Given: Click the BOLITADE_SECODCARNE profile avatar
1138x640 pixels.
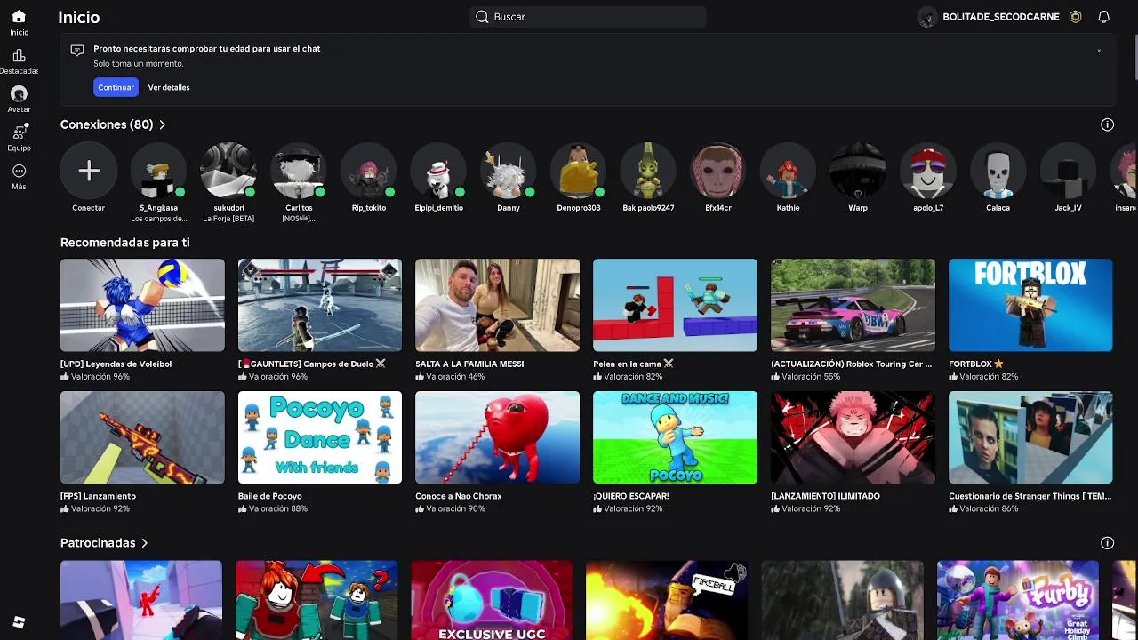Looking at the screenshot, I should pos(927,17).
